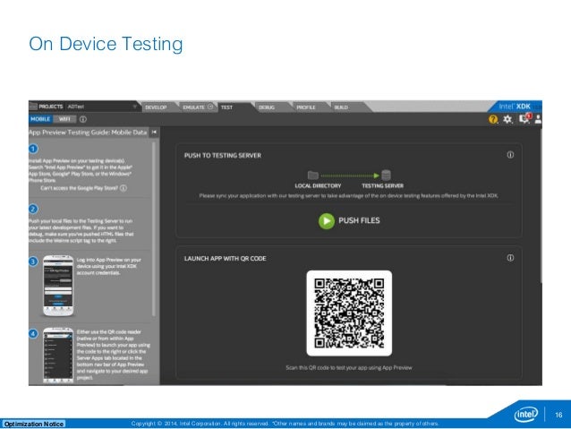Collapse the App Preview Testing Guide panel
The image size is (571, 429).
coord(154,132)
